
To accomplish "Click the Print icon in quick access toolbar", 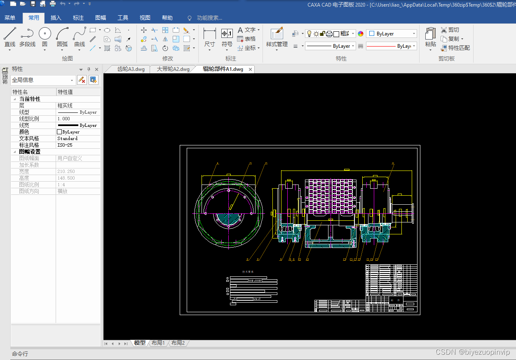I will (x=53, y=4).
